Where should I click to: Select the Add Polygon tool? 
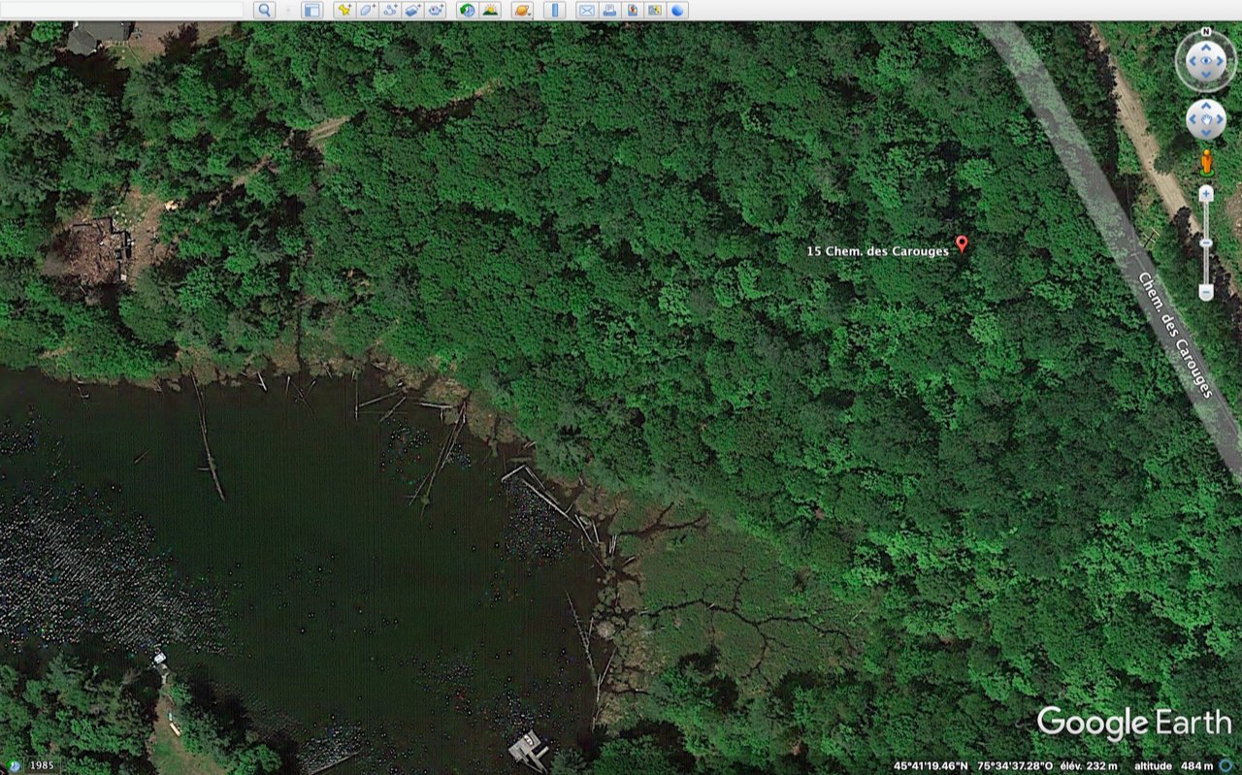368,10
